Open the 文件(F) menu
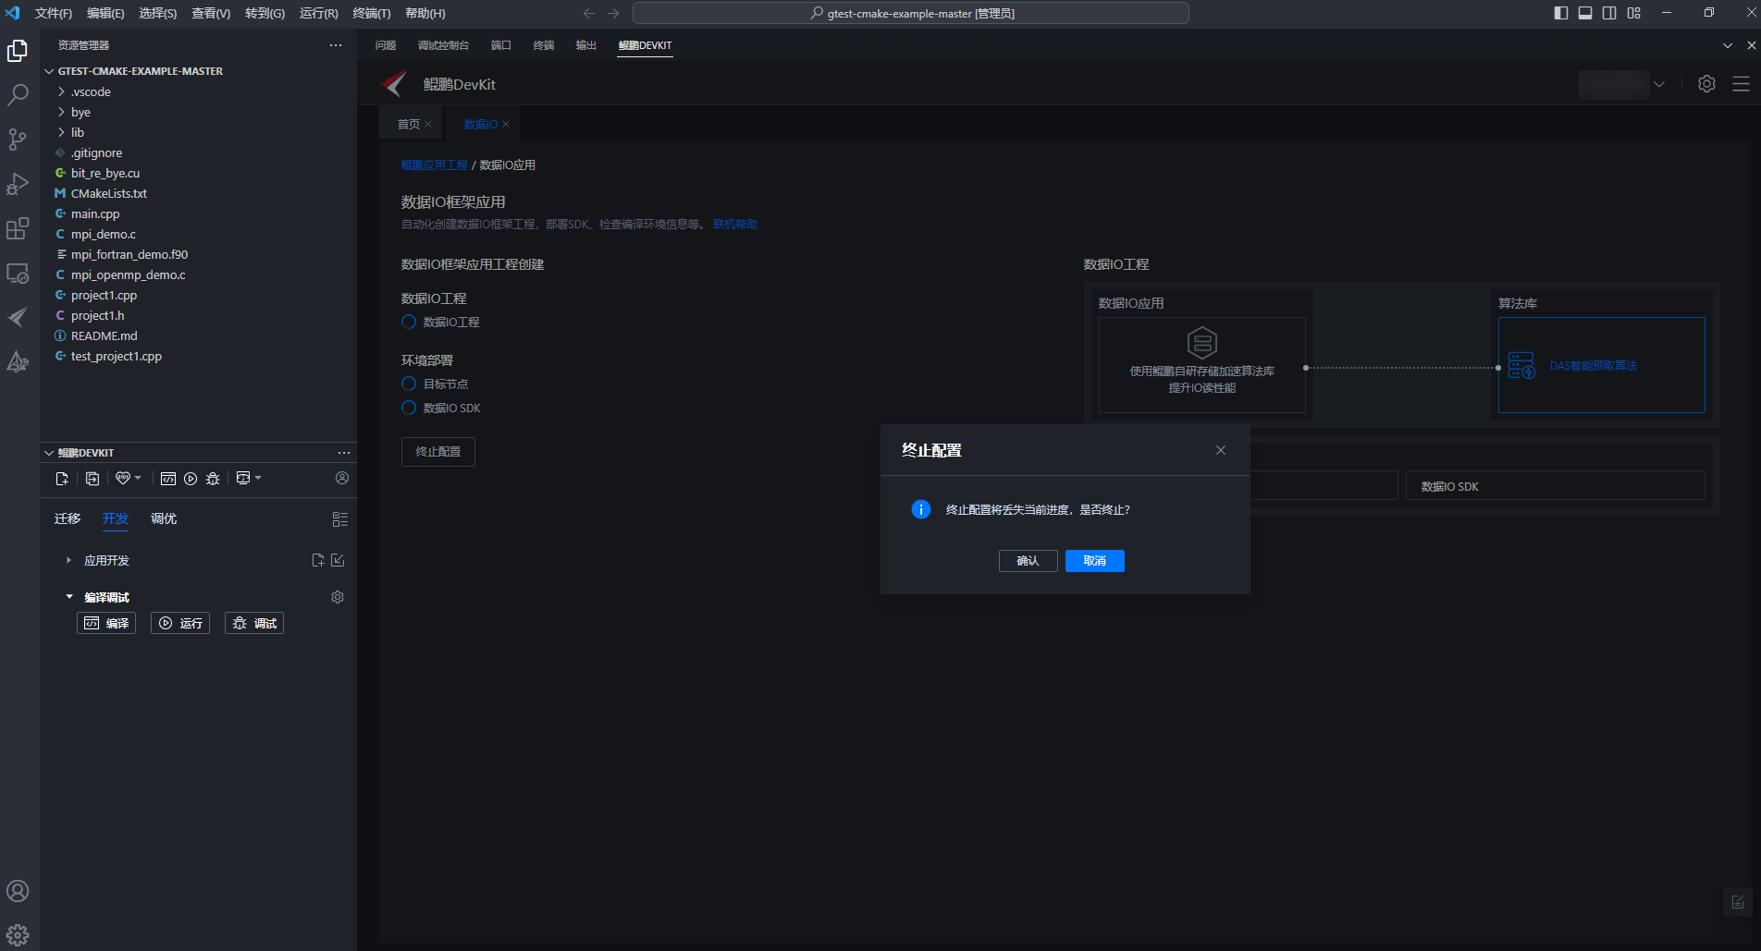Viewport: 1761px width, 951px height. pos(53,13)
